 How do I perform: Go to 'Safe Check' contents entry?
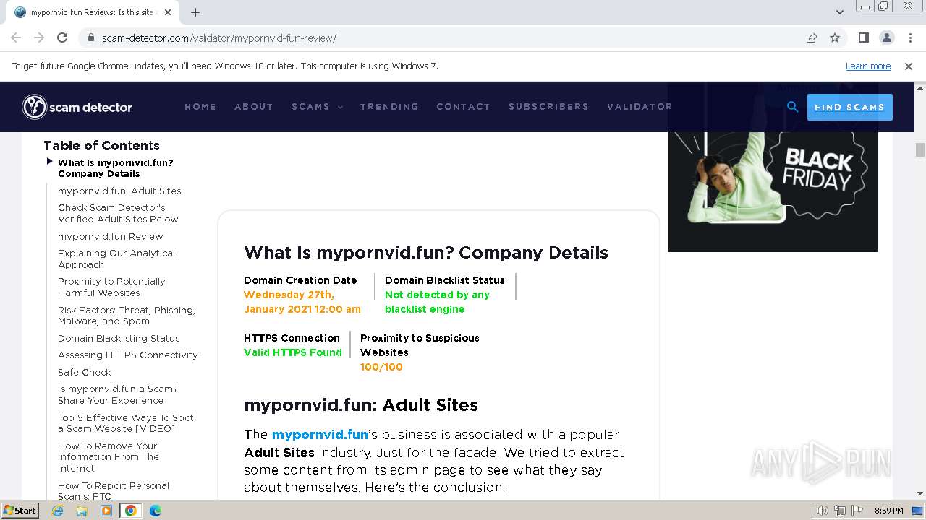(x=85, y=372)
